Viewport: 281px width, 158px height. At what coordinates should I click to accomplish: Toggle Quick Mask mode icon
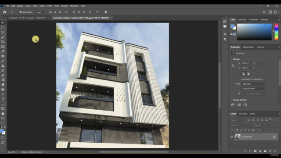point(3,138)
